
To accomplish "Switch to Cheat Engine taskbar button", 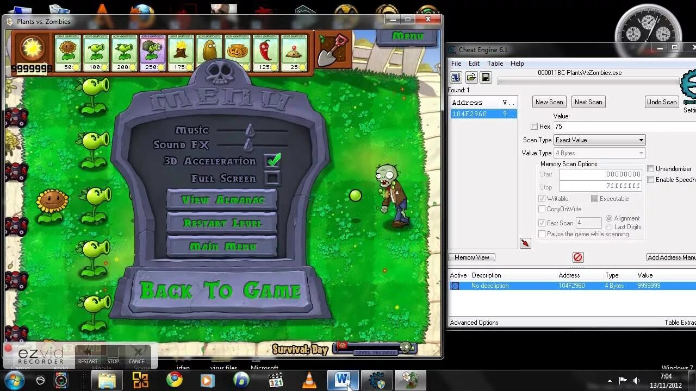I will (x=377, y=380).
